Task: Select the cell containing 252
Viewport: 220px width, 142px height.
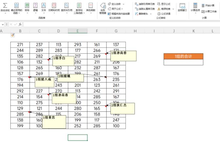Action: pyautogui.click(x=78, y=126)
